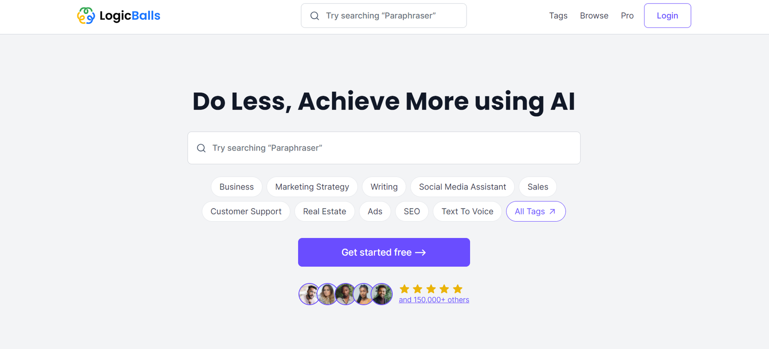Image resolution: width=769 pixels, height=349 pixels.
Task: Select the Marketing Strategy tag
Action: point(312,187)
